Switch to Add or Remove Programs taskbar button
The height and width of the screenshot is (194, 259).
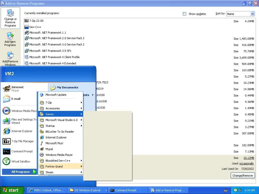pyautogui.click(x=168, y=190)
